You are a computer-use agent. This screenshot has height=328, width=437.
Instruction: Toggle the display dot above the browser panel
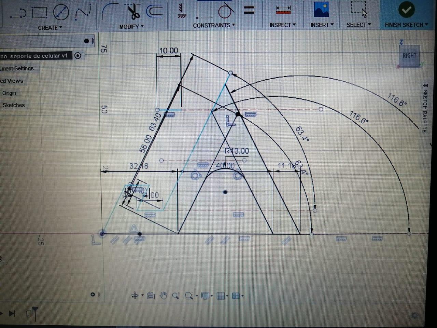point(87,40)
